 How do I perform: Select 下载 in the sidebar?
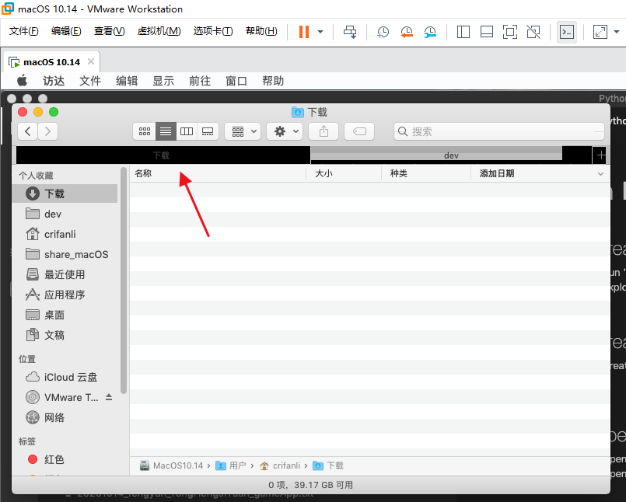(65, 193)
